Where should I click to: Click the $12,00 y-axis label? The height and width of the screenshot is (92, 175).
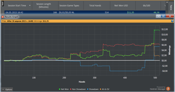[164, 29]
